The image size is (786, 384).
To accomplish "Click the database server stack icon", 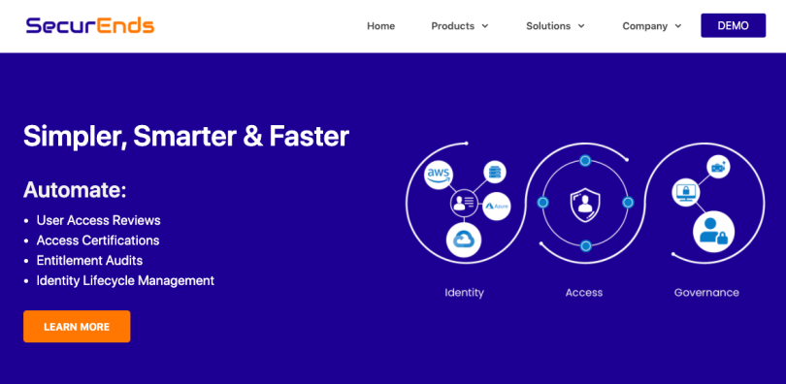I will click(495, 173).
